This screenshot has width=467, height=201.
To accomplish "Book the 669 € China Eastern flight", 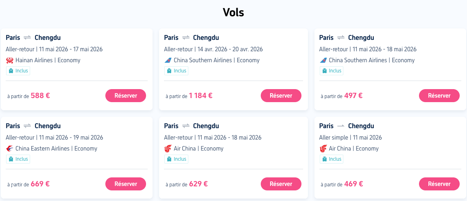I will pos(126,184).
